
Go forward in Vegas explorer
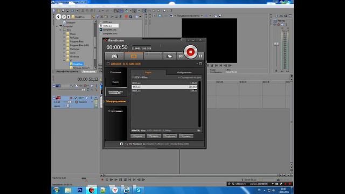[64, 17]
